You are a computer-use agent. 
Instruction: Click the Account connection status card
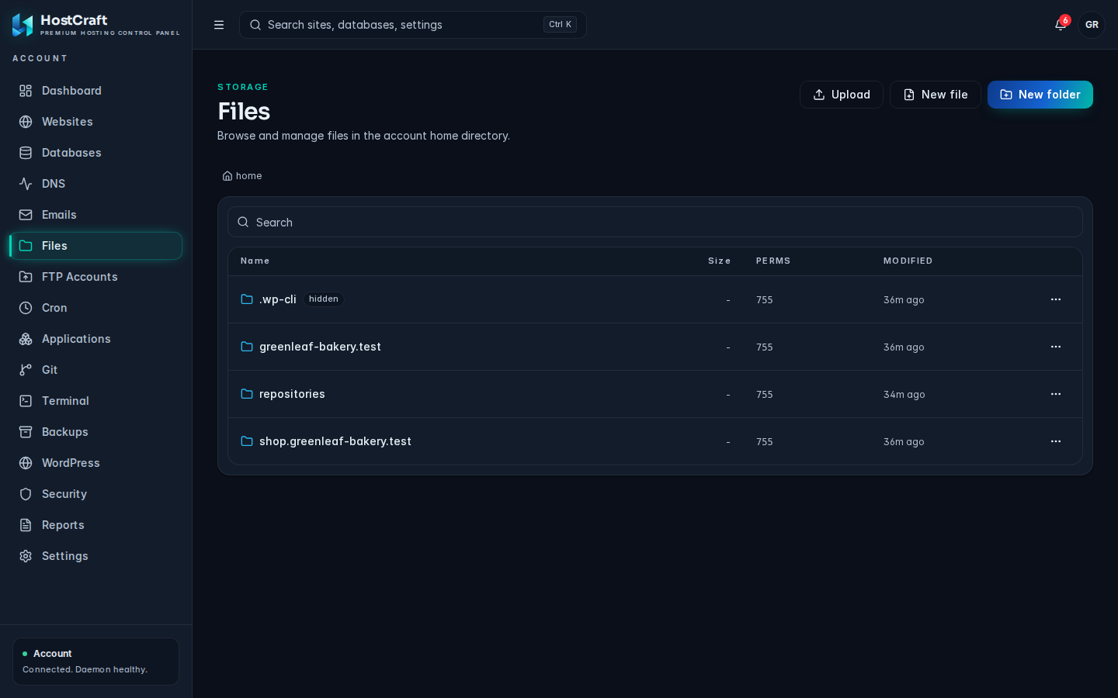(x=95, y=662)
